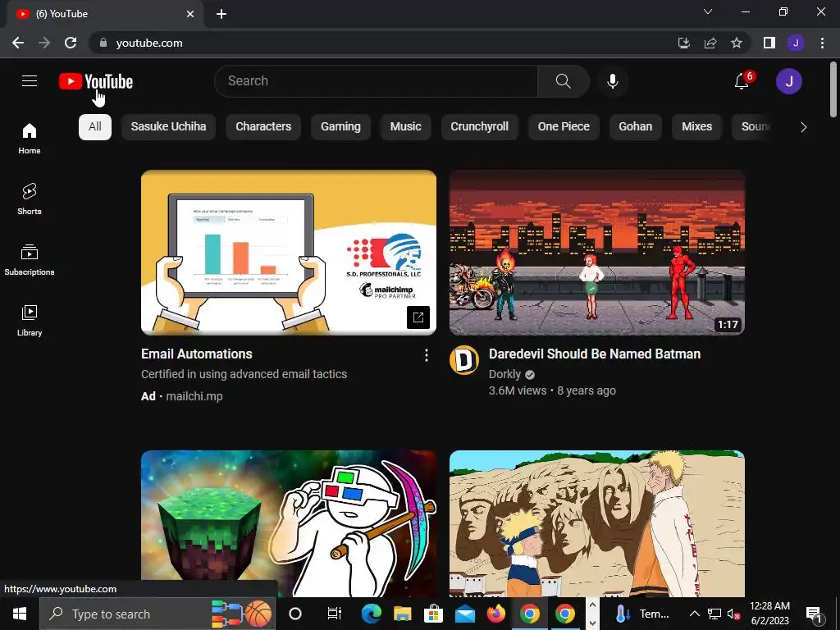The width and height of the screenshot is (840, 630).
Task: Open the notifications bell
Action: tap(742, 81)
